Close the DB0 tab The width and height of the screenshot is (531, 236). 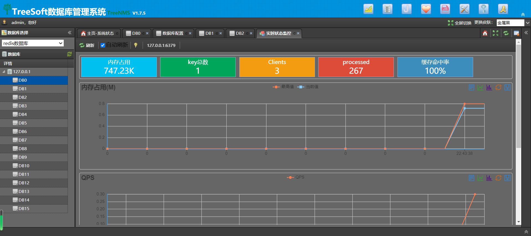tap(147, 33)
